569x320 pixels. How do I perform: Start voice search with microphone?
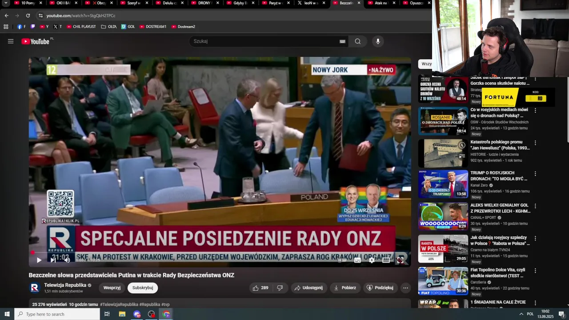click(x=378, y=41)
